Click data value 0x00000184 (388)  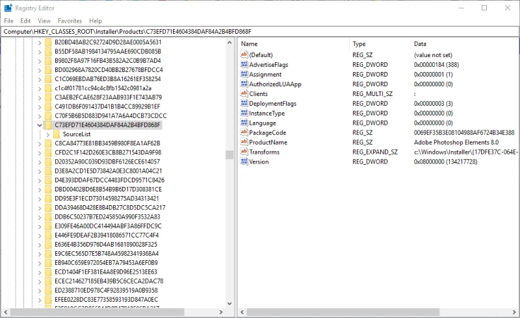pyautogui.click(x=436, y=65)
